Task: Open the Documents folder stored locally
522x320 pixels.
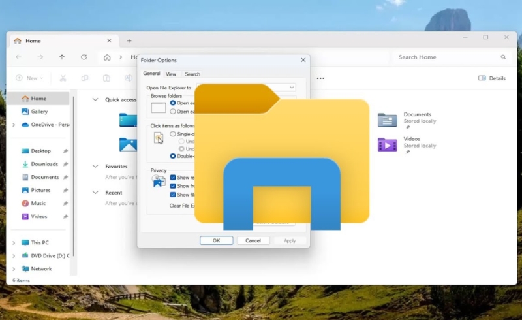Action: (407, 120)
